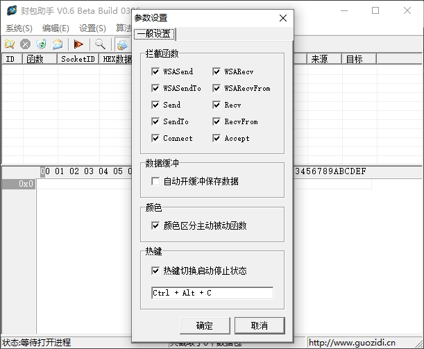Click the app logo in title bar
This screenshot has width=424, height=349.
pyautogui.click(x=12, y=10)
